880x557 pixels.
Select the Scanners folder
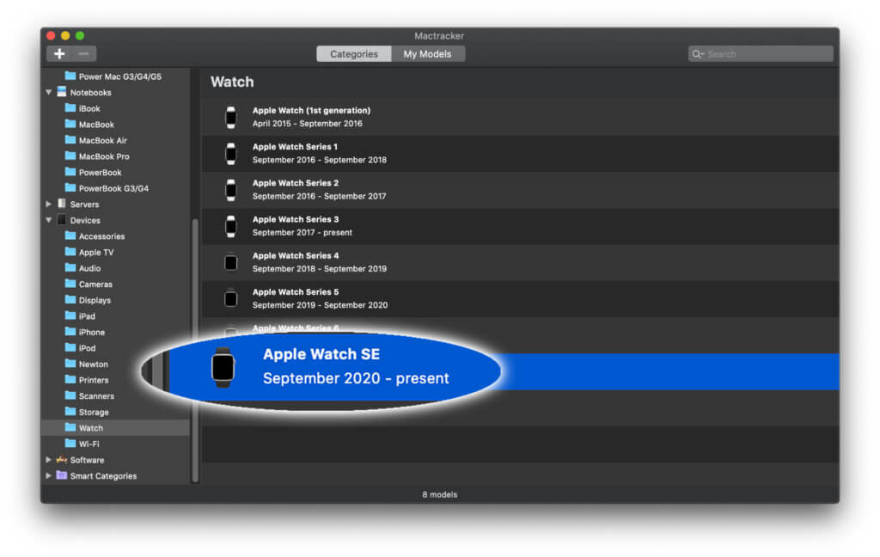click(x=89, y=395)
